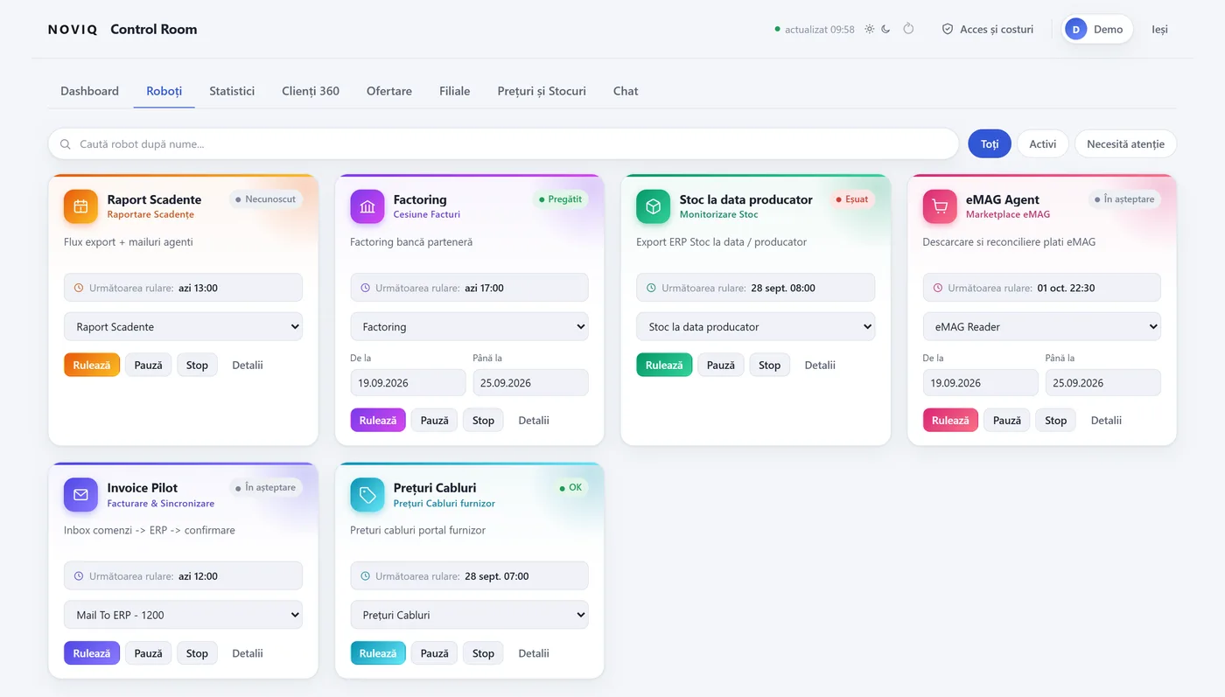Stop the eMAG Agent robot
Viewport: 1225px width, 697px height.
[x=1056, y=420]
